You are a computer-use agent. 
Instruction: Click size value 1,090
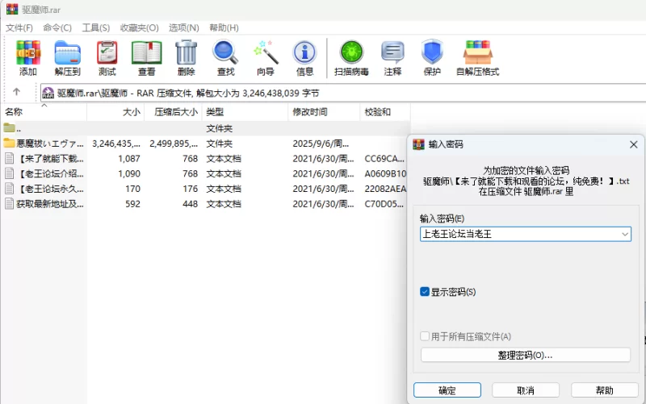(129, 173)
